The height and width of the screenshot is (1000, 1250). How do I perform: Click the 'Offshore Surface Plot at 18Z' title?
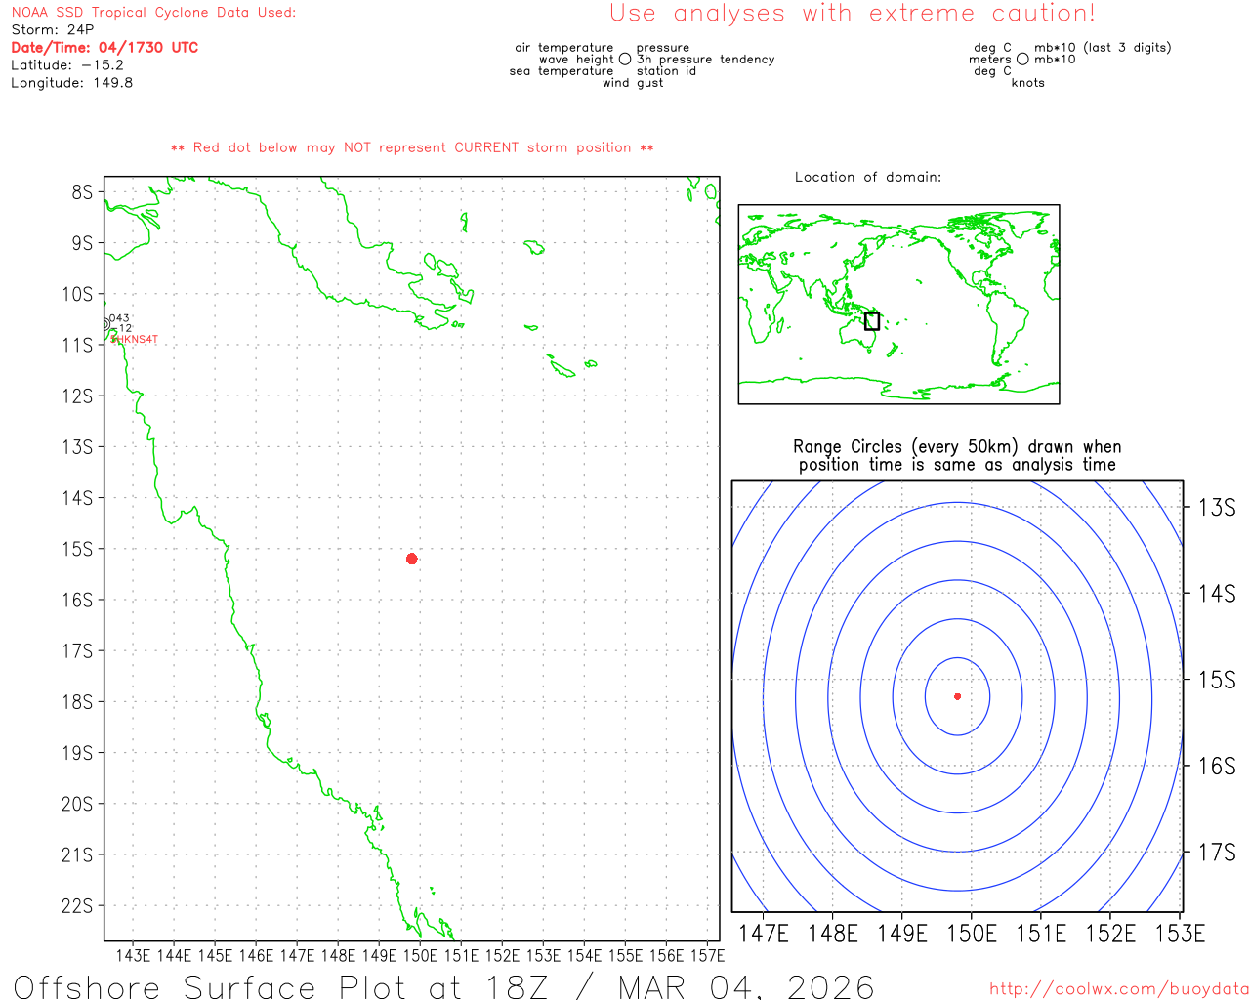coord(444,986)
